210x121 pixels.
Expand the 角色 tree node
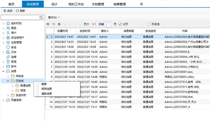coord(3,28)
